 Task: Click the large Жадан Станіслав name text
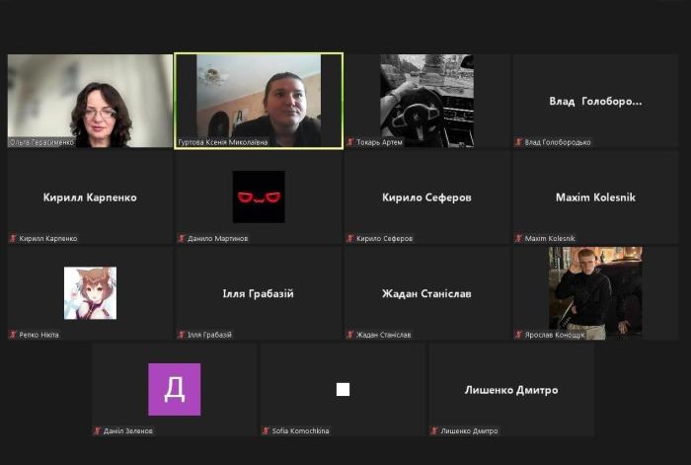click(x=426, y=293)
